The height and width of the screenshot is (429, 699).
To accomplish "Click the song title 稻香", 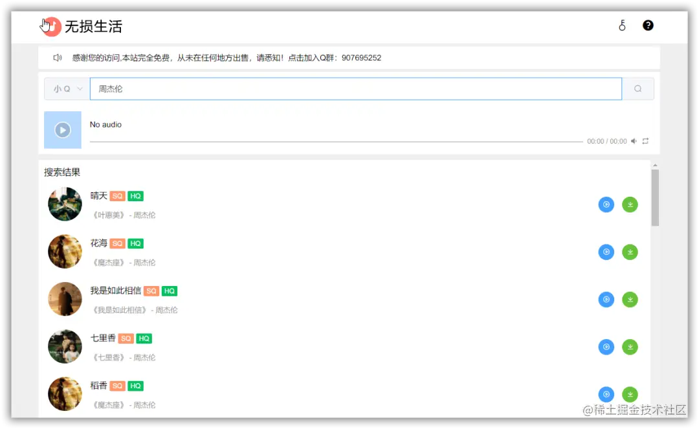I will click(98, 386).
